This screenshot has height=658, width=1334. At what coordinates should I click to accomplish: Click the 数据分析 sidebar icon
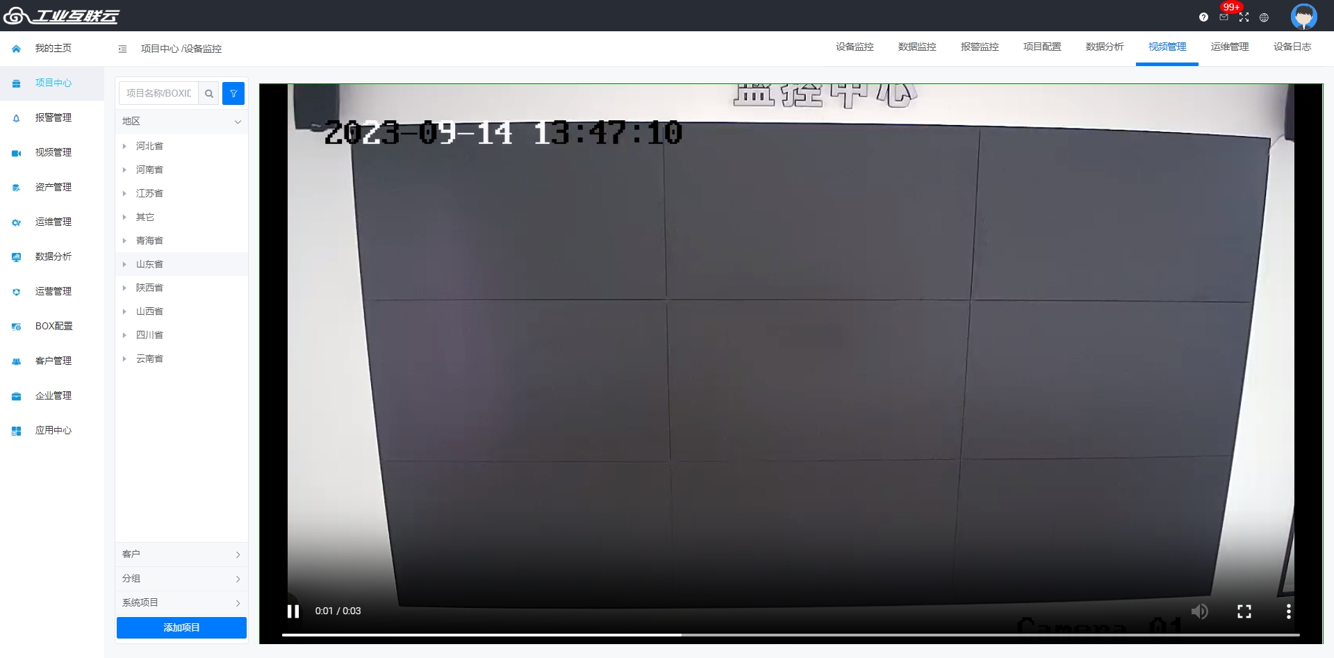[x=16, y=257]
